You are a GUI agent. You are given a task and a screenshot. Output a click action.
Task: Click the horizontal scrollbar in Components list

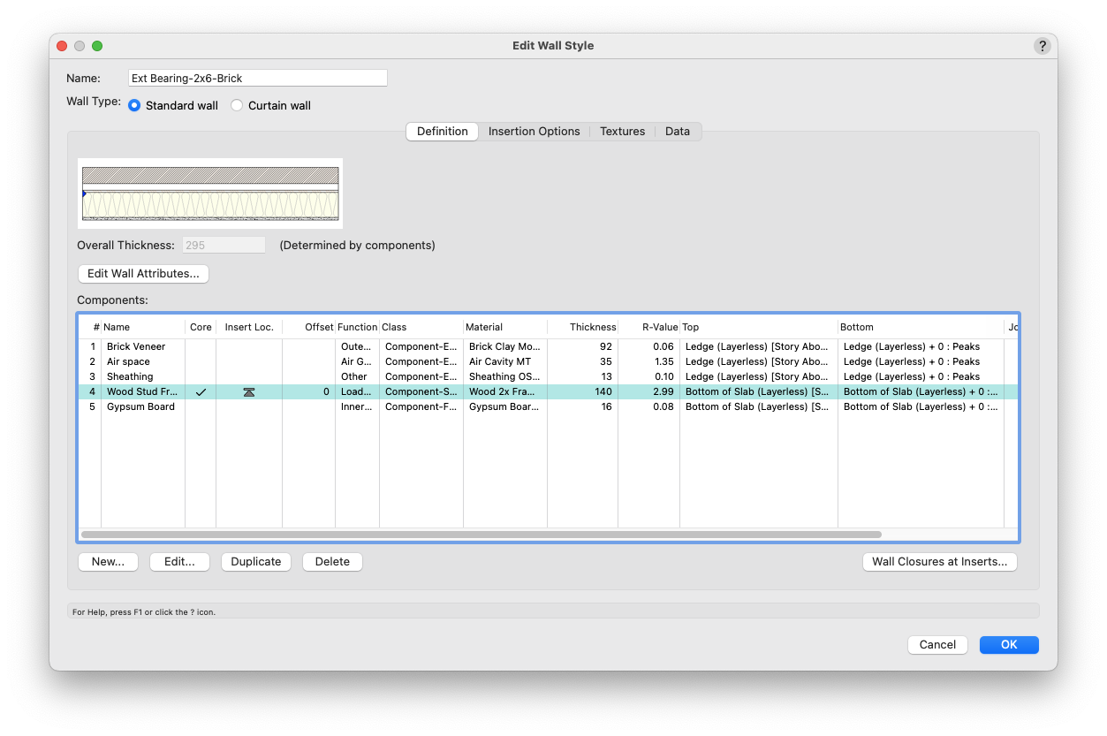pos(481,535)
